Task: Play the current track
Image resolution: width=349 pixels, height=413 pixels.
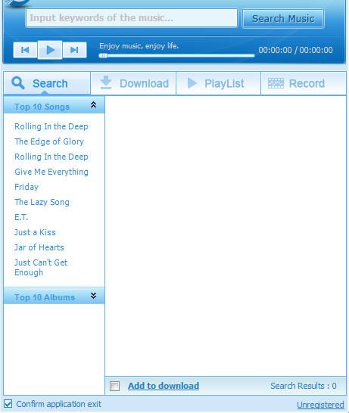Action: click(50, 50)
